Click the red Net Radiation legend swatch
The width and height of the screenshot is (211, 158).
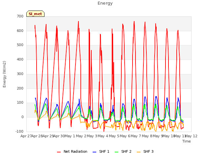coord(59,152)
